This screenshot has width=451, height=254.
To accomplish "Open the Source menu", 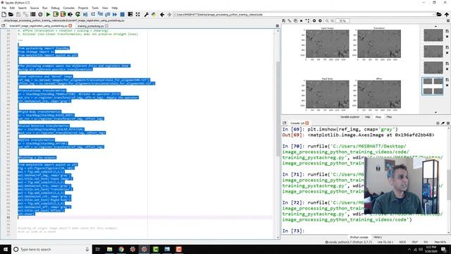I will pos(35,8).
